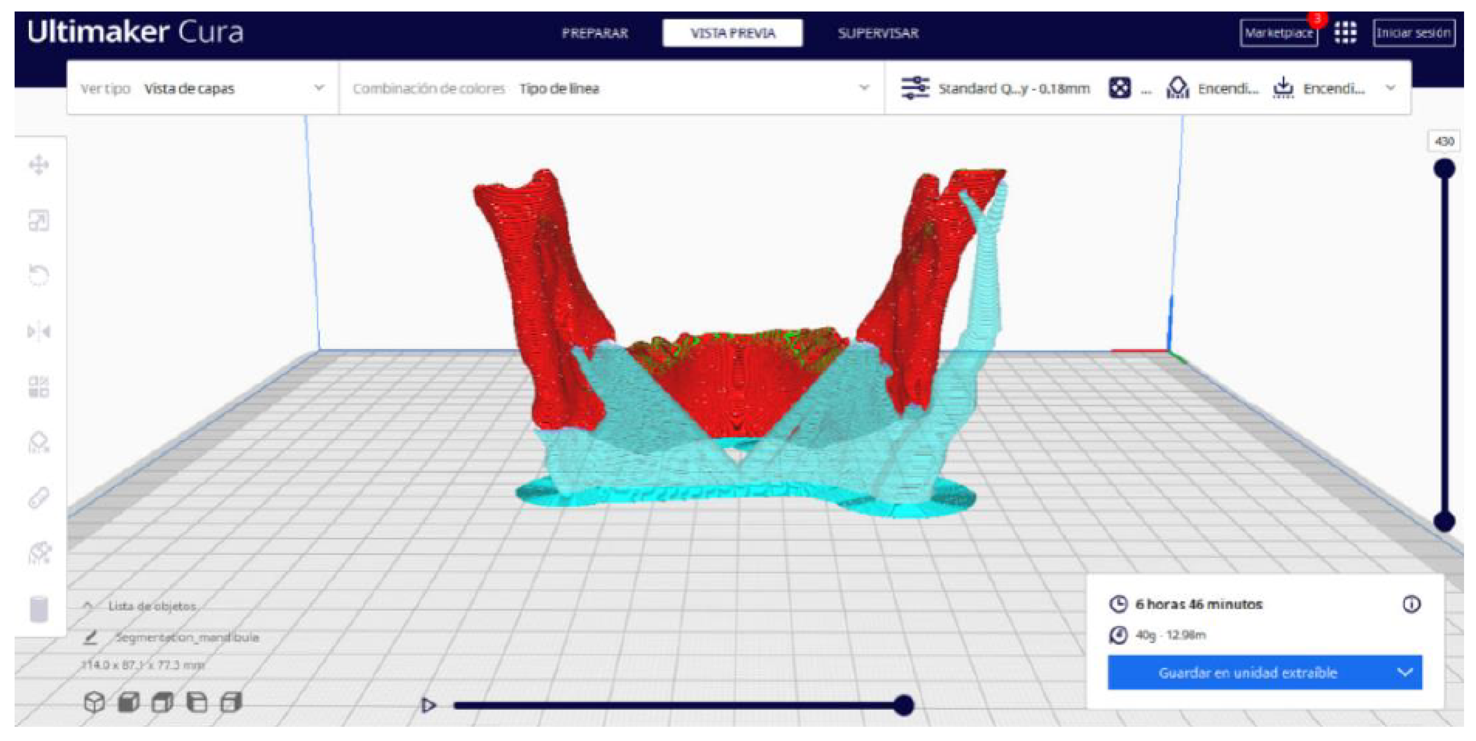Image resolution: width=1476 pixels, height=741 pixels.
Task: Select the Scale tool
Action: tap(38, 221)
